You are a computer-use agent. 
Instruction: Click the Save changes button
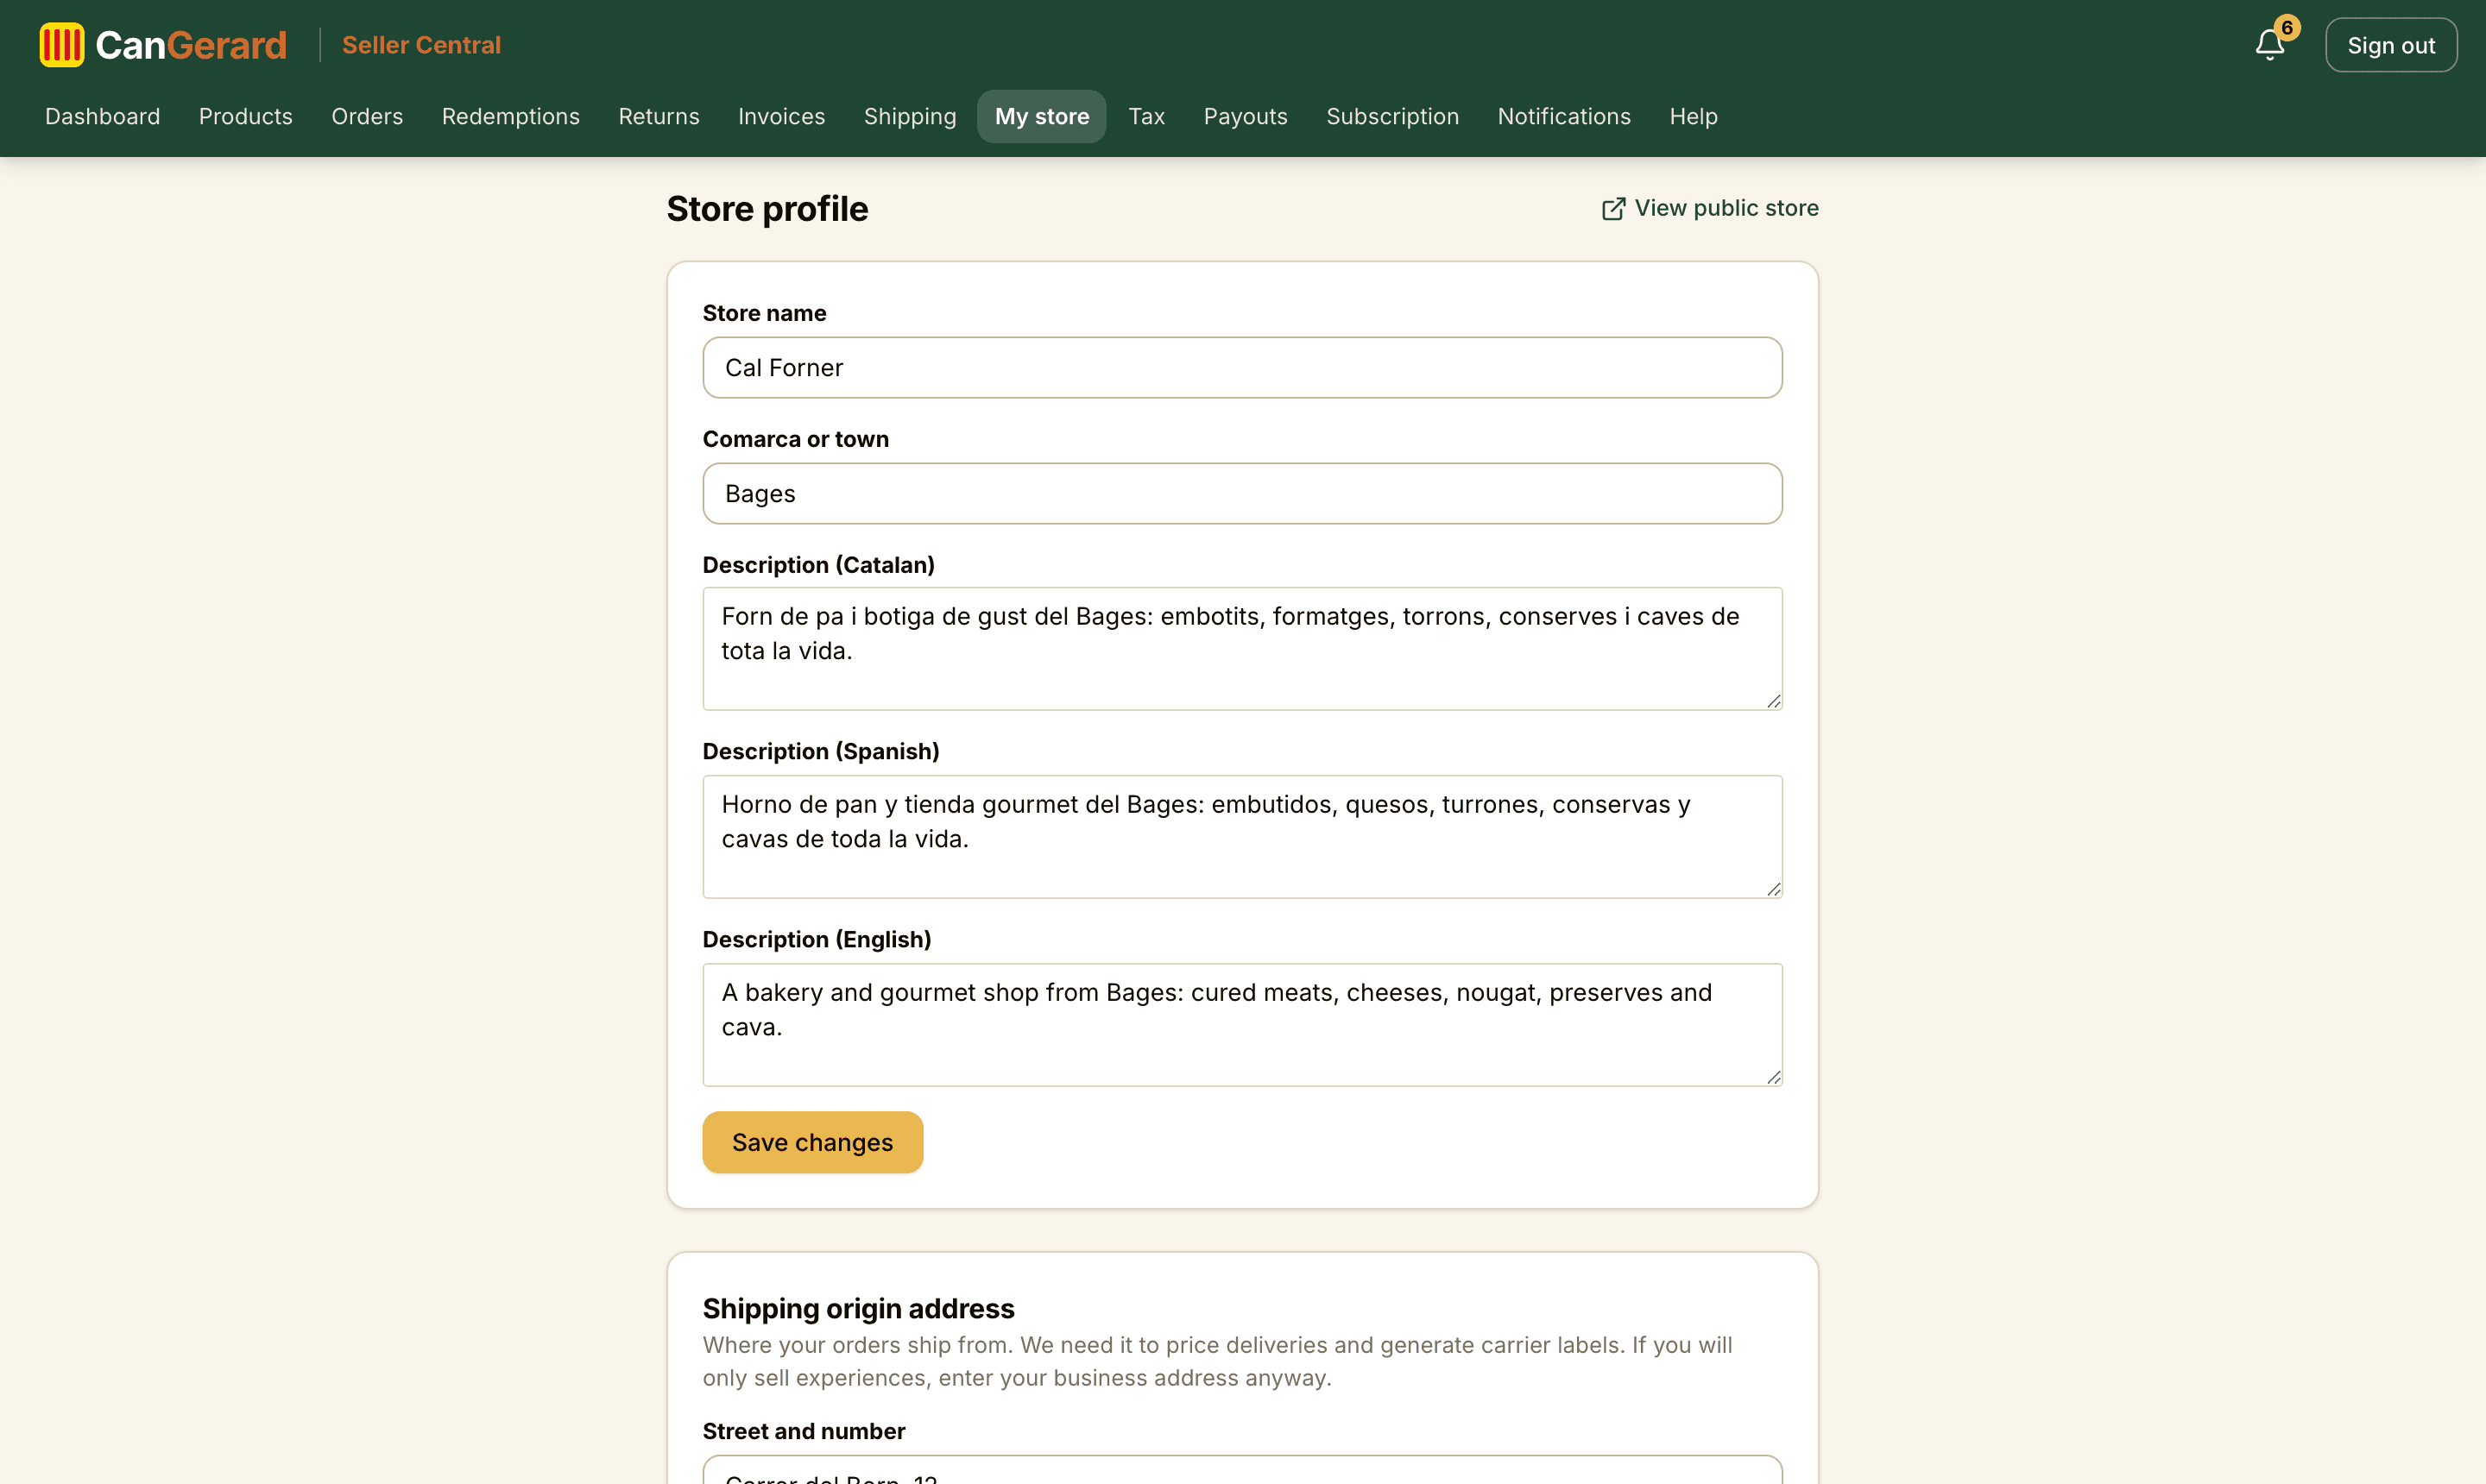click(x=812, y=1142)
